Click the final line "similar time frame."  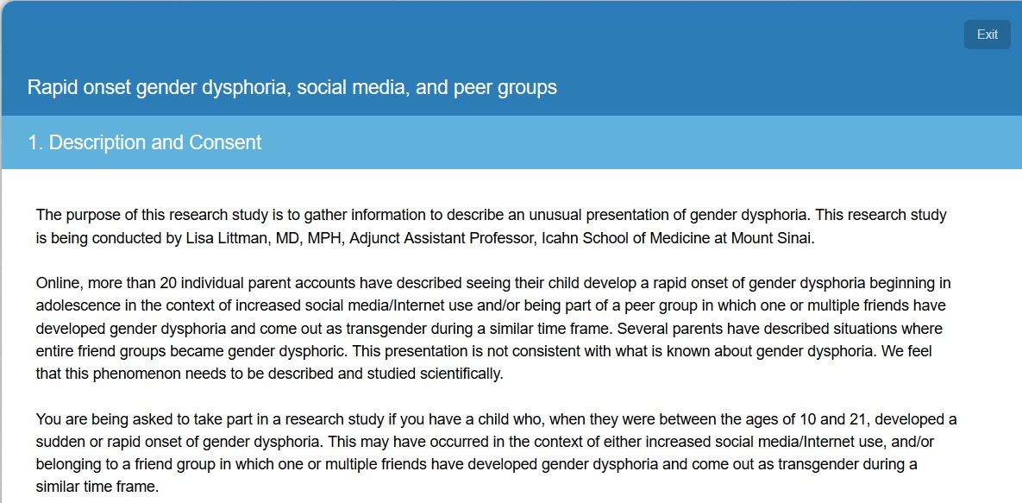[x=97, y=487]
